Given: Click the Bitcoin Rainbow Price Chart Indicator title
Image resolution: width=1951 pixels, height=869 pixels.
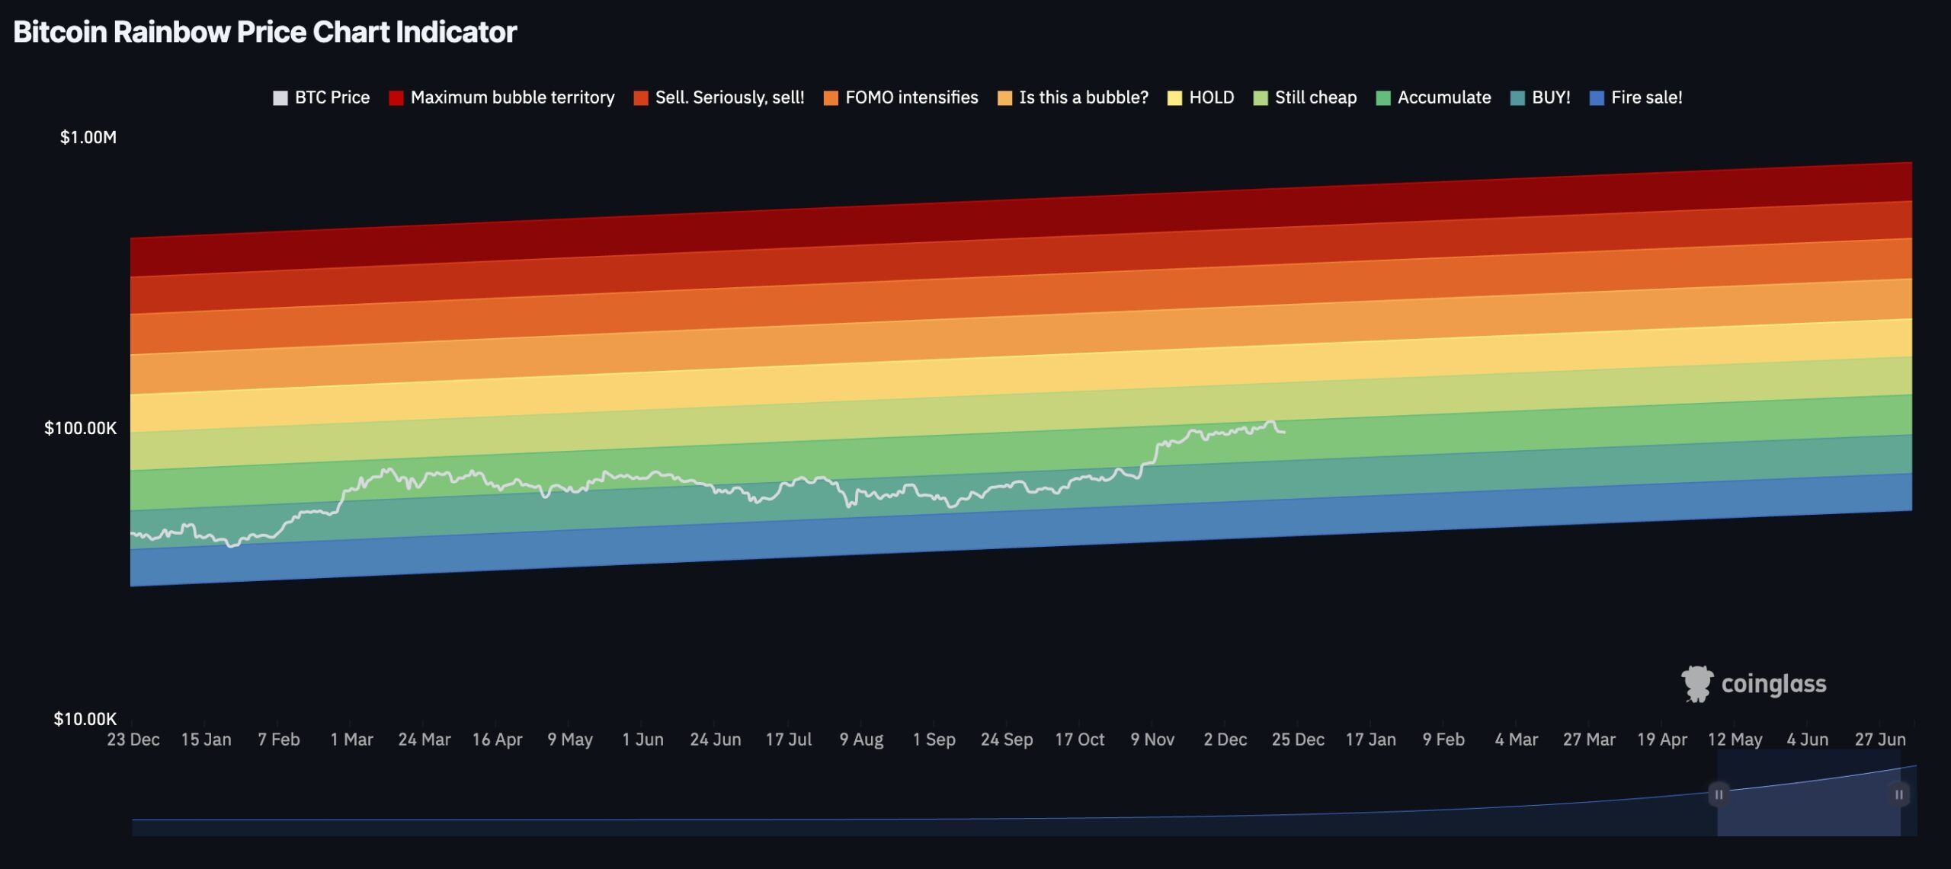Looking at the screenshot, I should pos(265,32).
